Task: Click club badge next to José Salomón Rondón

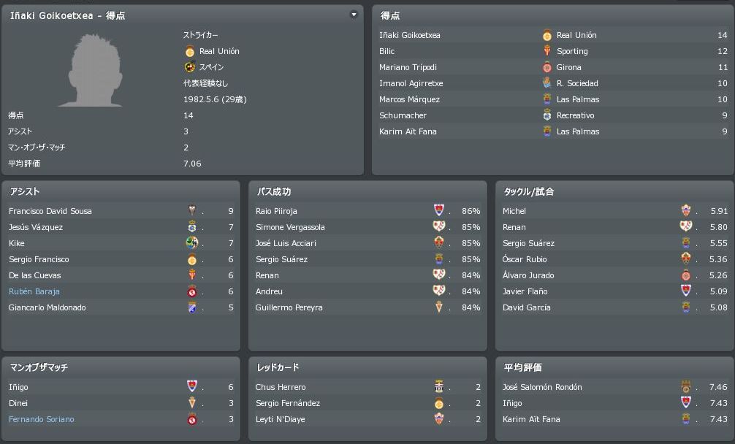Action: point(686,387)
